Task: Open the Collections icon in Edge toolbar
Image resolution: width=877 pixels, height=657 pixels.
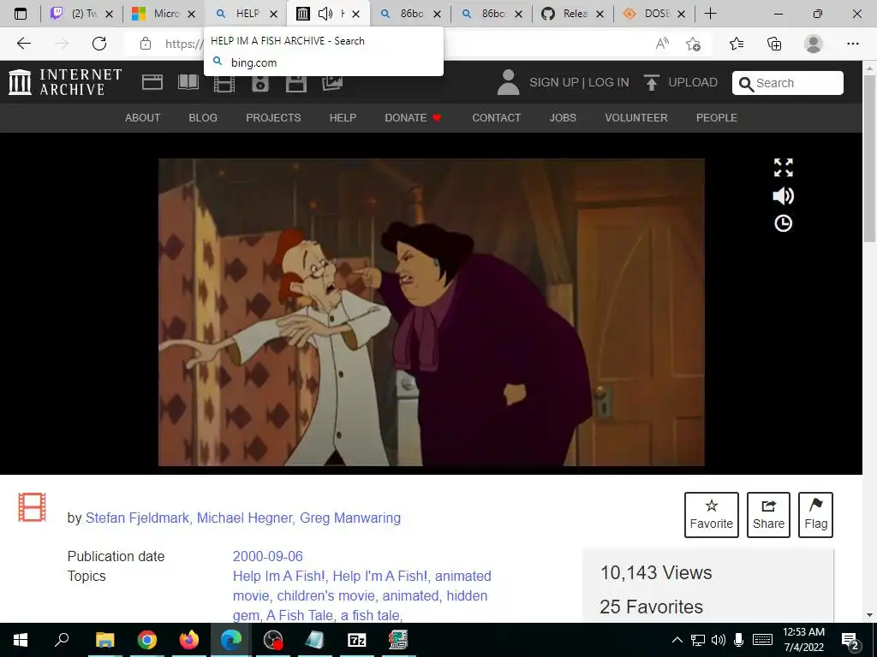Action: pyautogui.click(x=774, y=44)
